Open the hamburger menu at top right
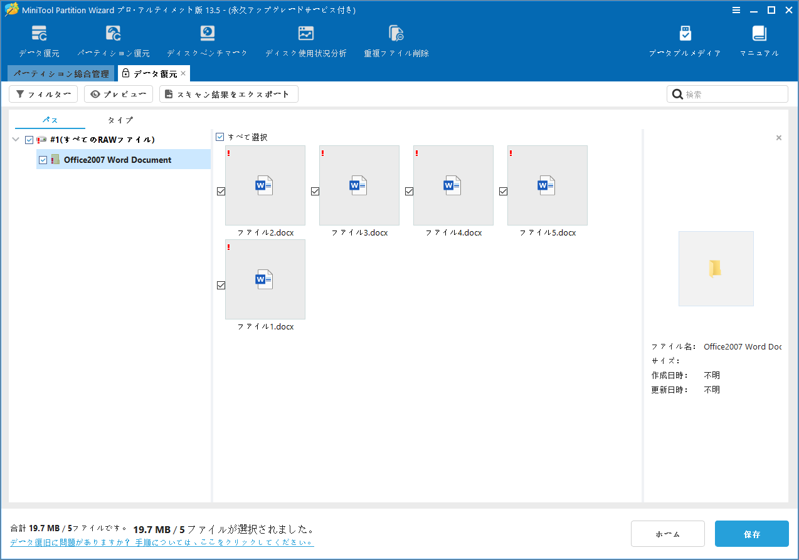The height and width of the screenshot is (560, 799). click(736, 10)
